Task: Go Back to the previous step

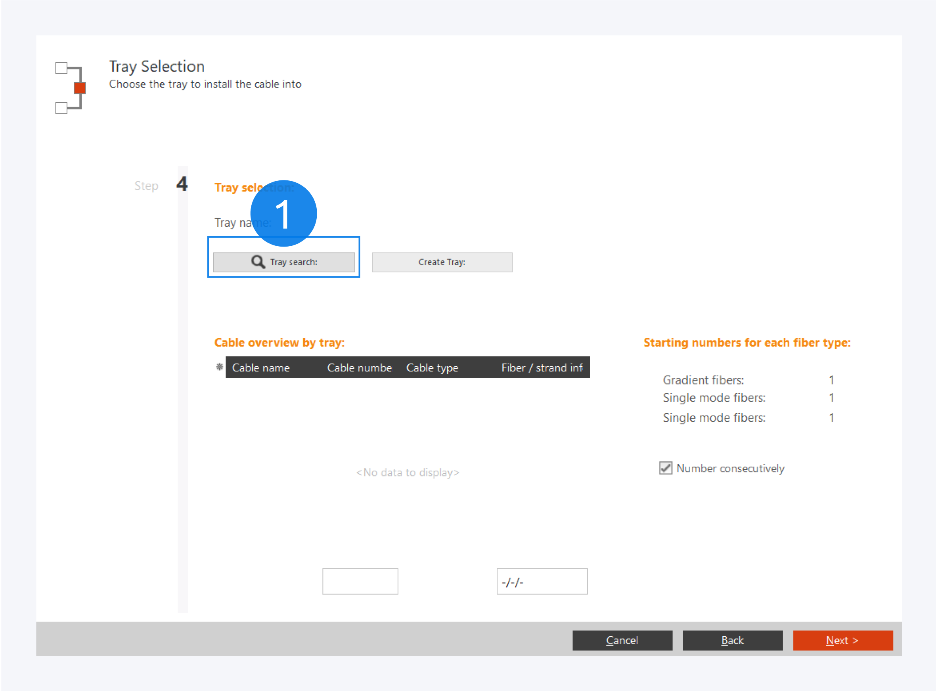Action: 732,640
